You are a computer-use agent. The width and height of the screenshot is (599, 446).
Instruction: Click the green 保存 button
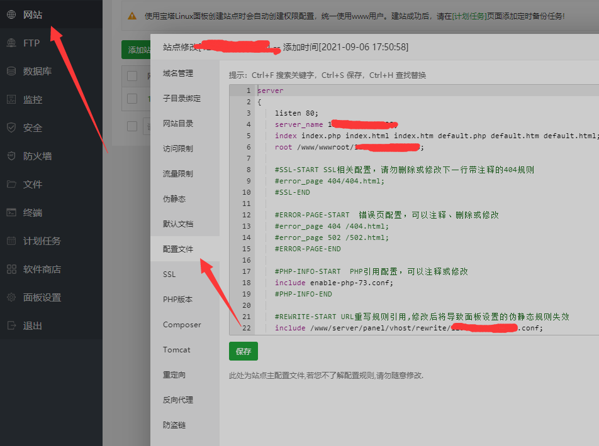[244, 352]
